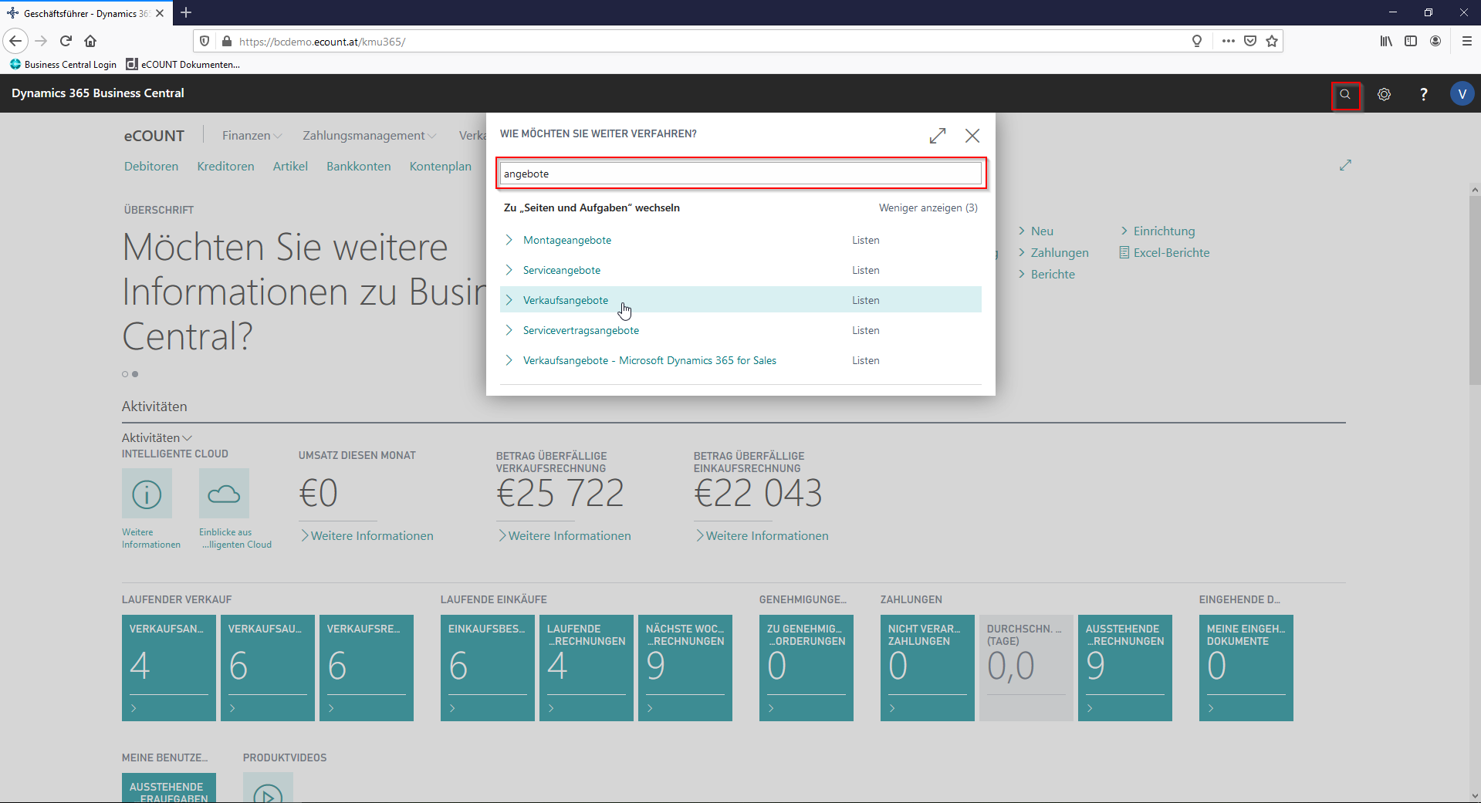Open the settings gear icon

click(1385, 94)
